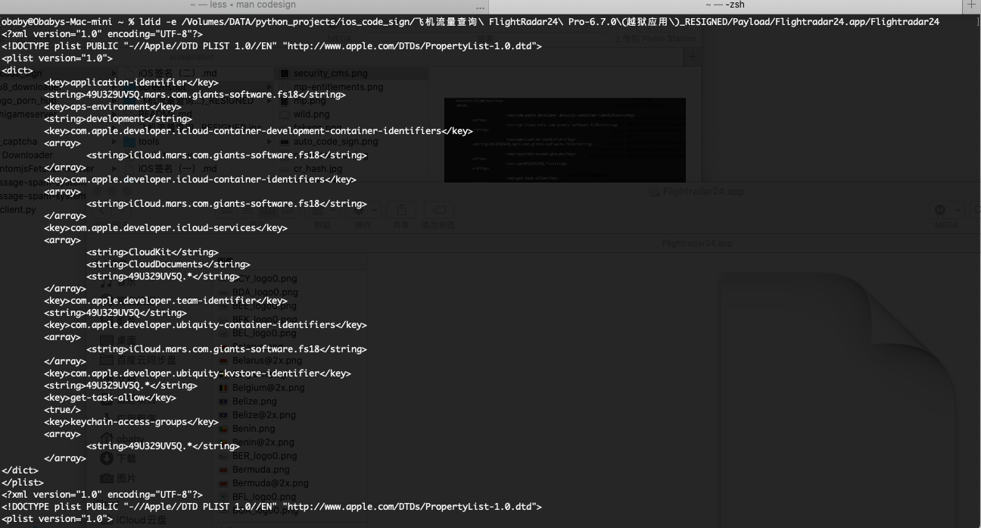This screenshot has height=528, width=981.
Task: Click the <true/> value line
Action: (62, 410)
